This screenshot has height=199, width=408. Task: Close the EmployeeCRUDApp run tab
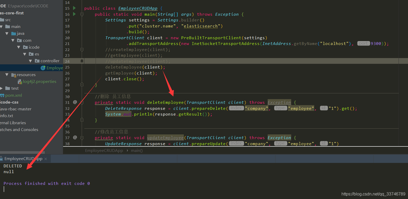(x=46, y=159)
